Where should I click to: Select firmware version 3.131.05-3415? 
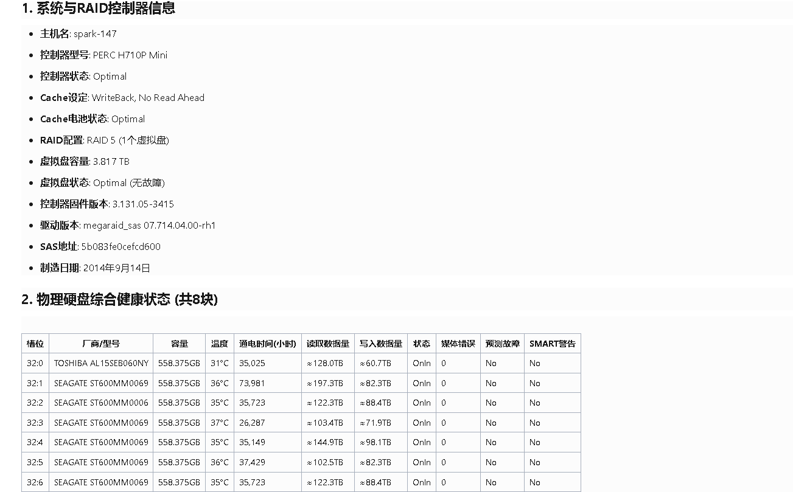(x=143, y=204)
